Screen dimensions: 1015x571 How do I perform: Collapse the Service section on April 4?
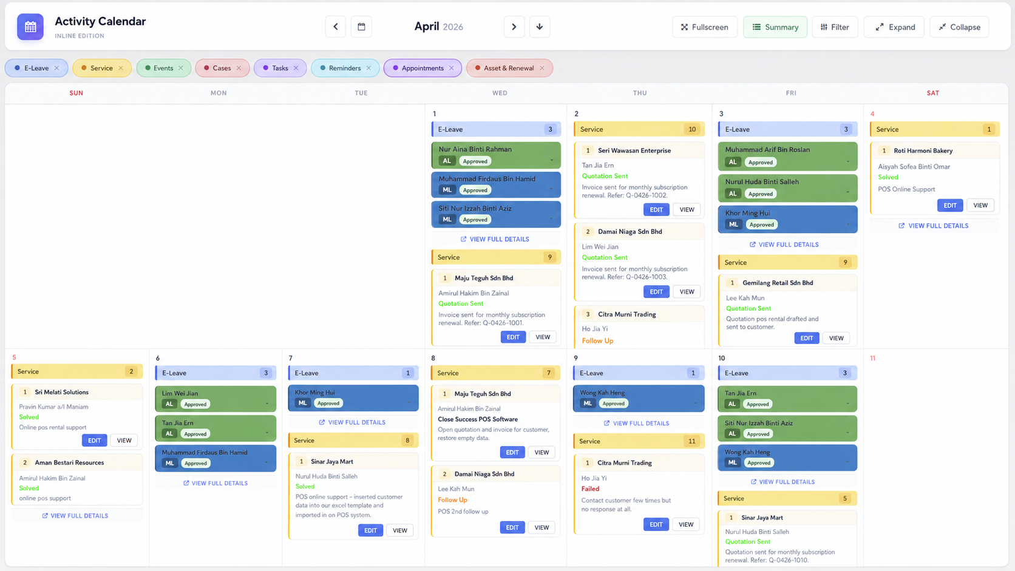[935, 129]
